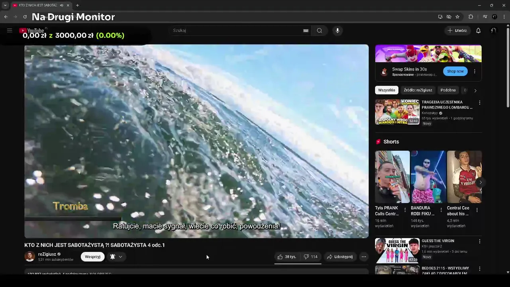Open TRAGEDIA UCZESTNIKA PRAWDZIWEGO LOMBARDU video title
This screenshot has width=510, height=287.
[447, 105]
